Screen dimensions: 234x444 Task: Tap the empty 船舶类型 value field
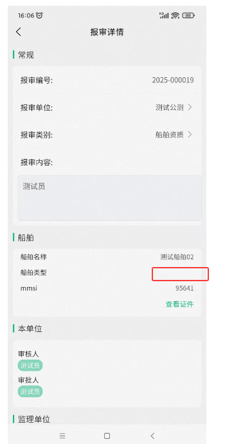[180, 274]
